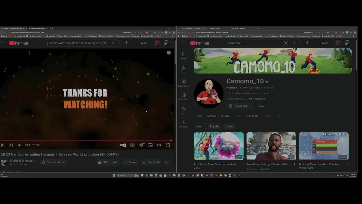
Task: Switch to channel Posts tab
Action: coord(267,116)
